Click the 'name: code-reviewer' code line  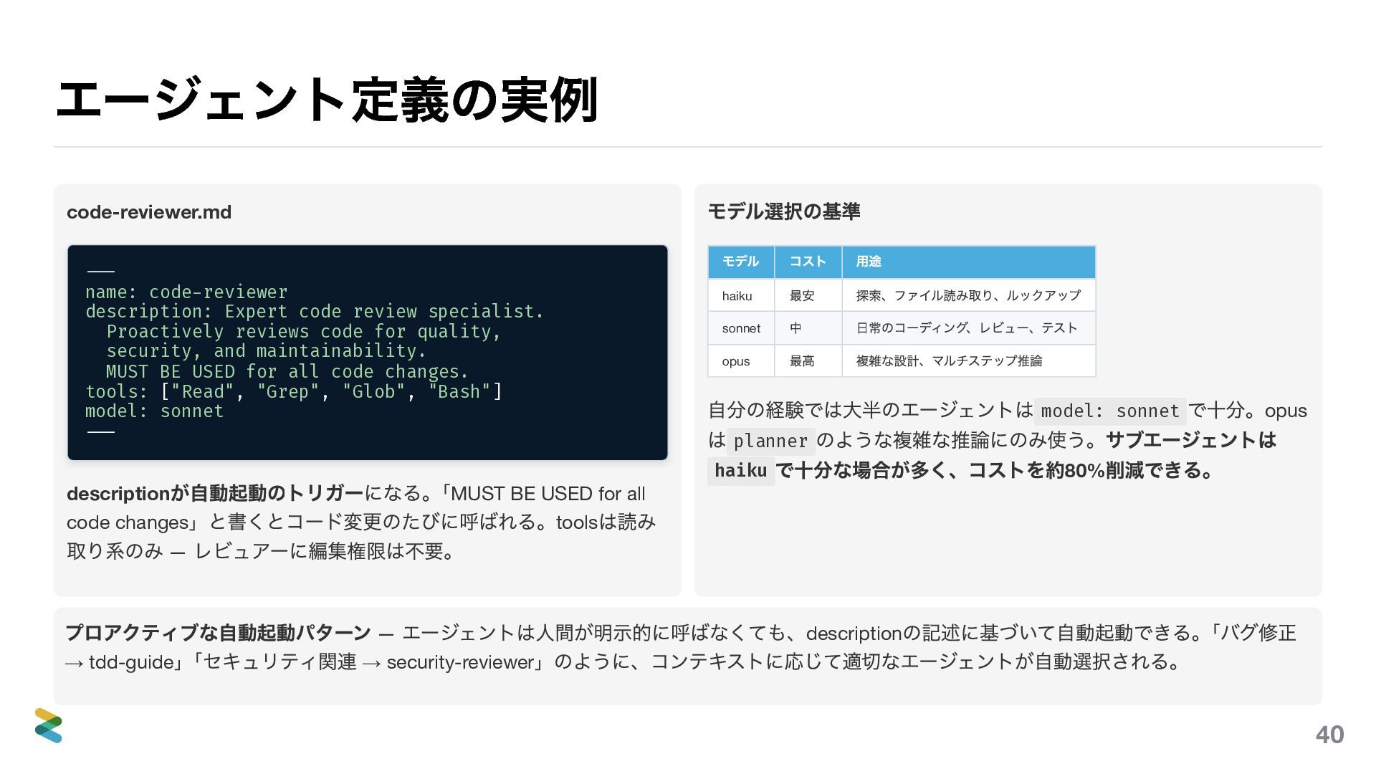pyautogui.click(x=186, y=292)
